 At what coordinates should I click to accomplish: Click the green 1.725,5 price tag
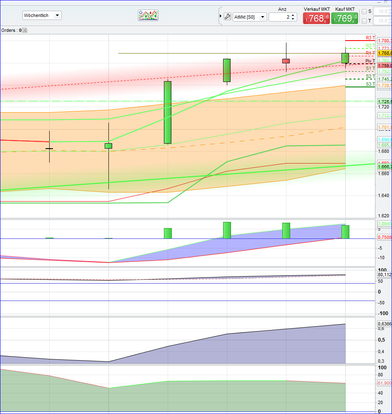pyautogui.click(x=385, y=102)
